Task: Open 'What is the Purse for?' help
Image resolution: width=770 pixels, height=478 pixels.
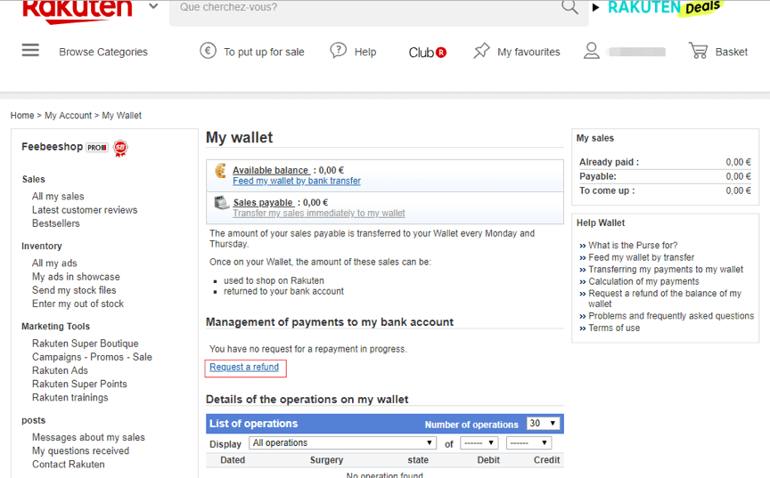Action: click(x=633, y=245)
